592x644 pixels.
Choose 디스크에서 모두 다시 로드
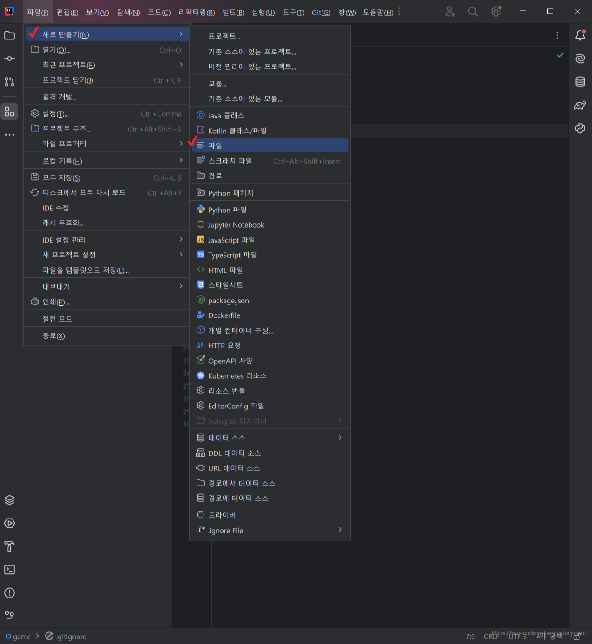pyautogui.click(x=107, y=192)
